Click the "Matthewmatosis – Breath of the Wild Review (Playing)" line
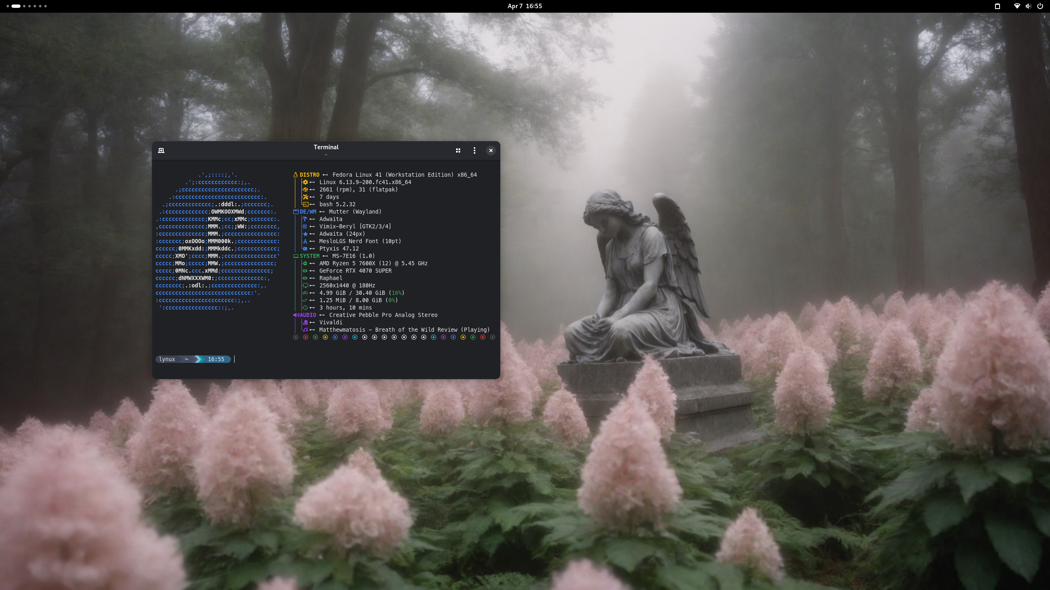The image size is (1050, 590). [x=404, y=330]
